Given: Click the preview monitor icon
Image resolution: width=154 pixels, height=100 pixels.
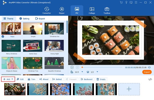Looking at the screenshot, I should [88, 72].
